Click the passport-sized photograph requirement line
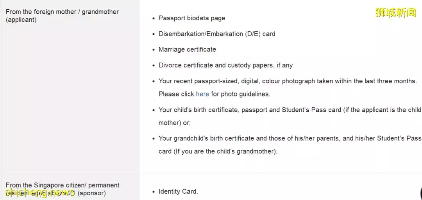The image size is (422, 200). coord(288,81)
